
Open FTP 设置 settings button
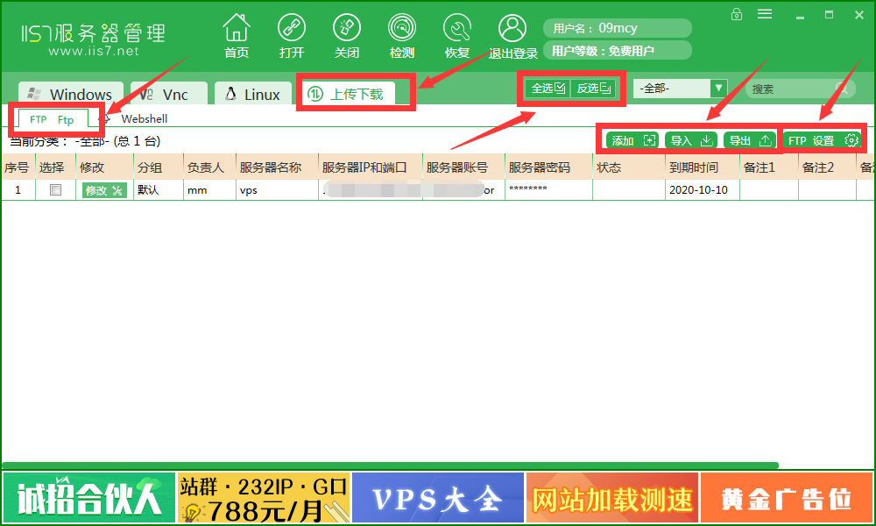point(822,140)
